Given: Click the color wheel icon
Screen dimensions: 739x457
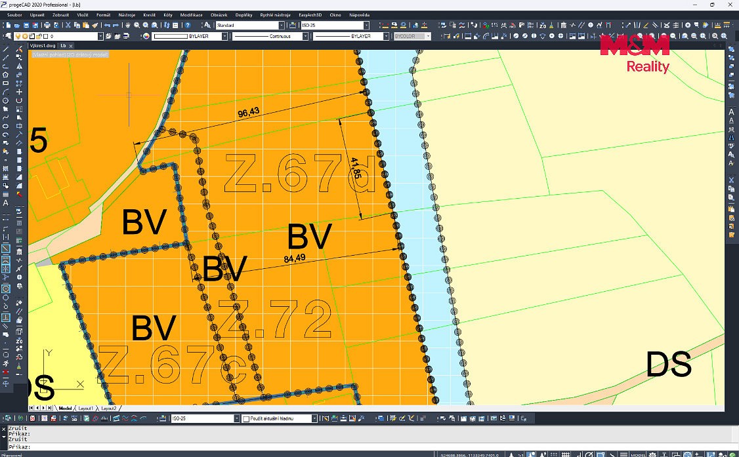Looking at the screenshot, I should [x=146, y=36].
